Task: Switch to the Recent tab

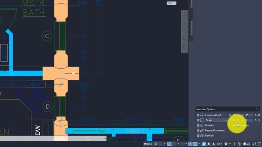Action: 191,4
